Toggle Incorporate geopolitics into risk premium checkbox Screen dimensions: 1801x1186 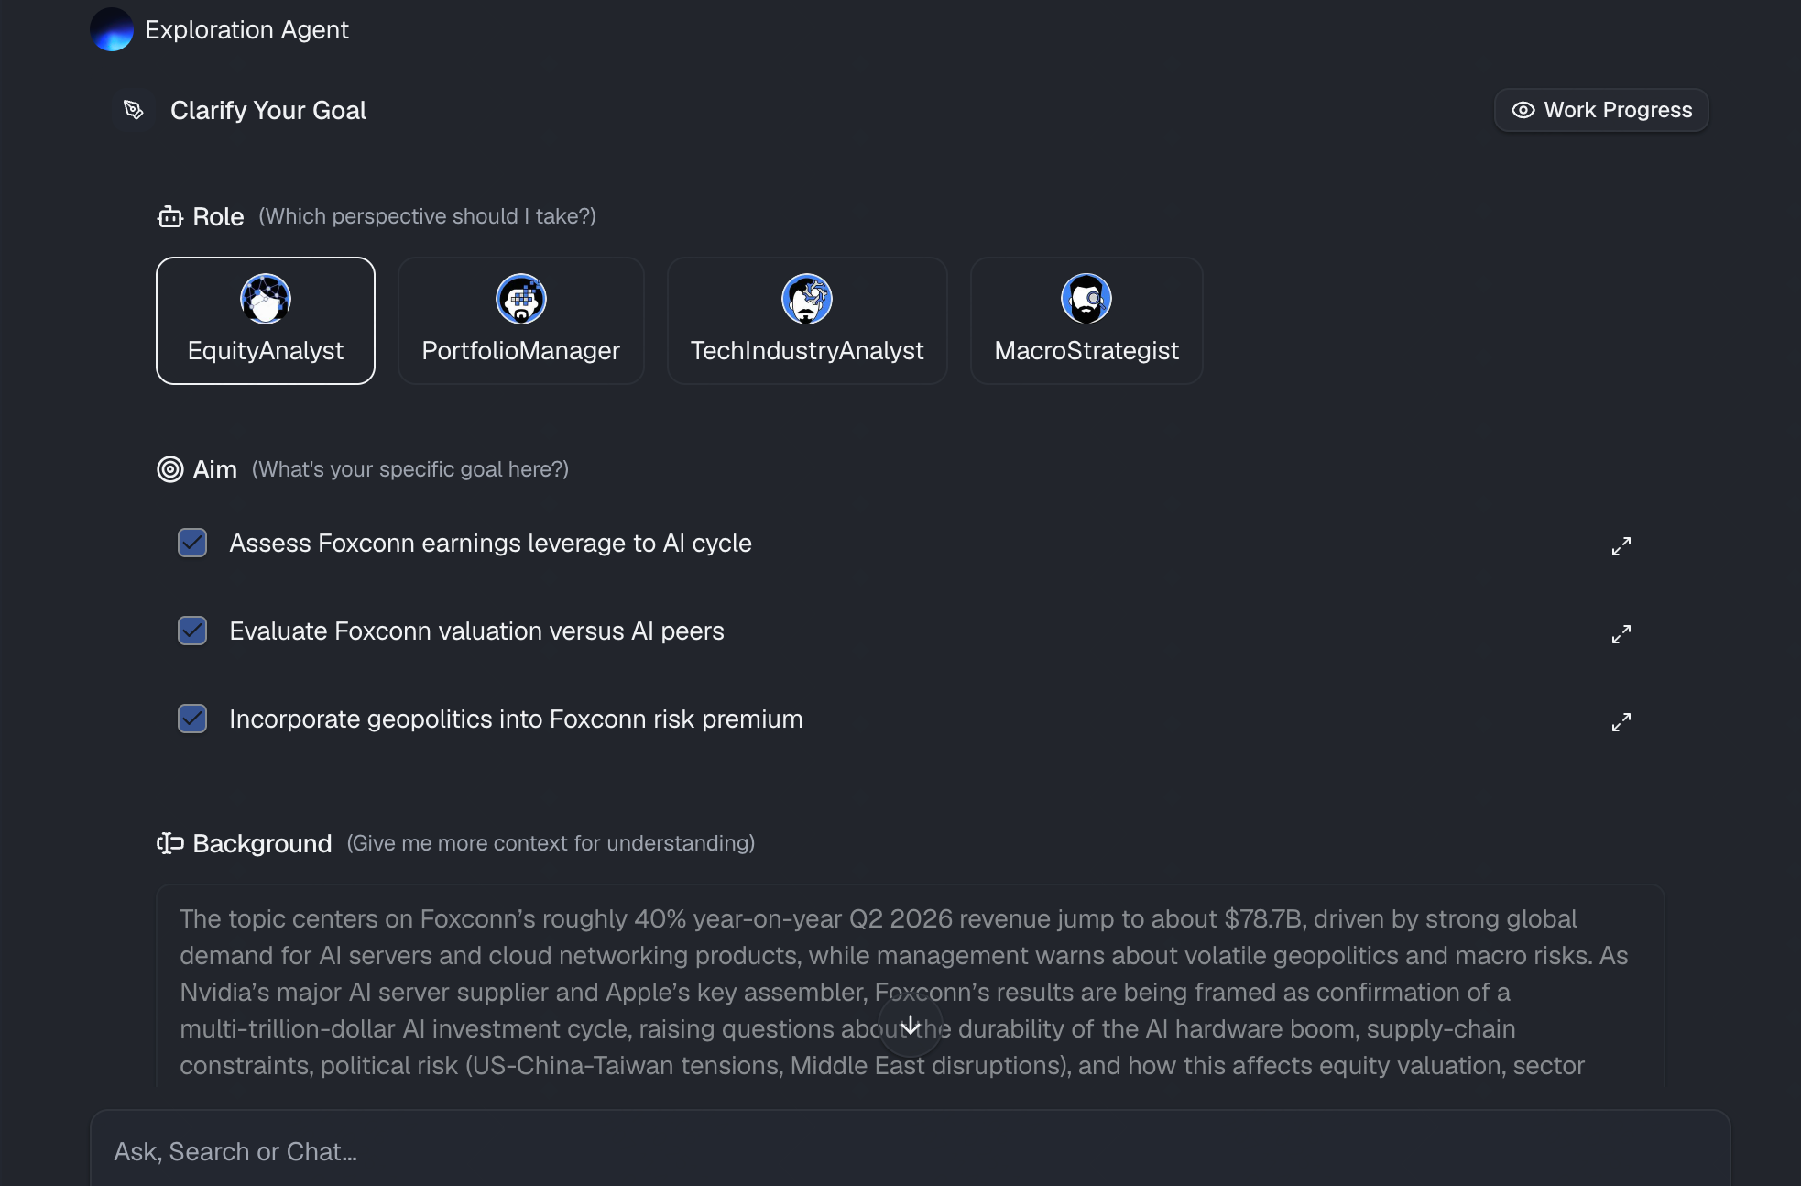pos(192,719)
